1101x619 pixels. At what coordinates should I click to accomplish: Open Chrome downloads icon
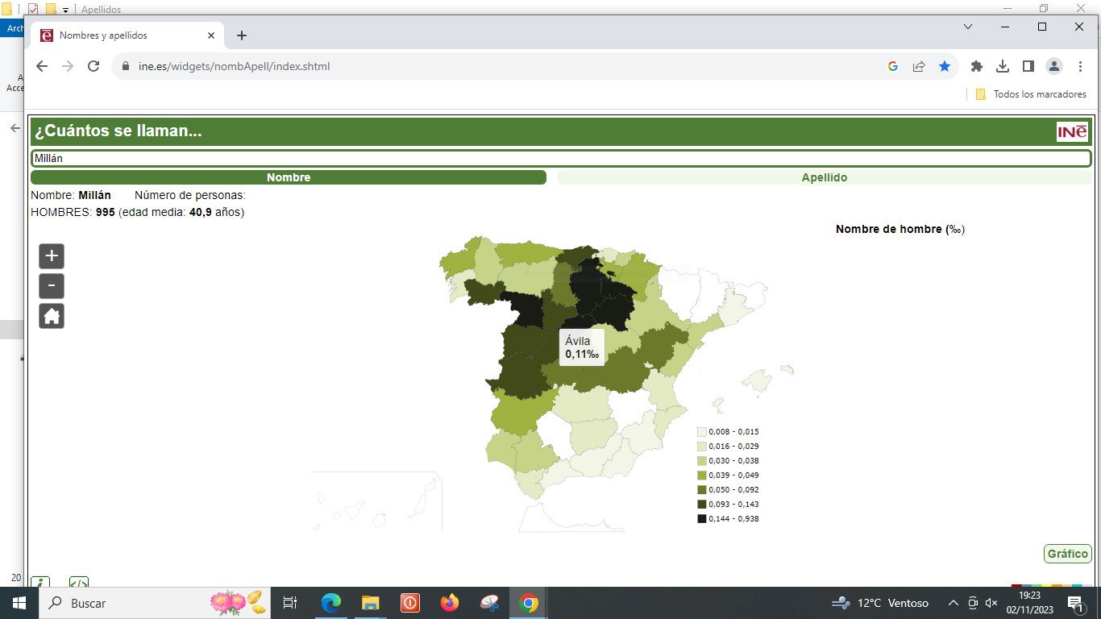[1003, 66]
